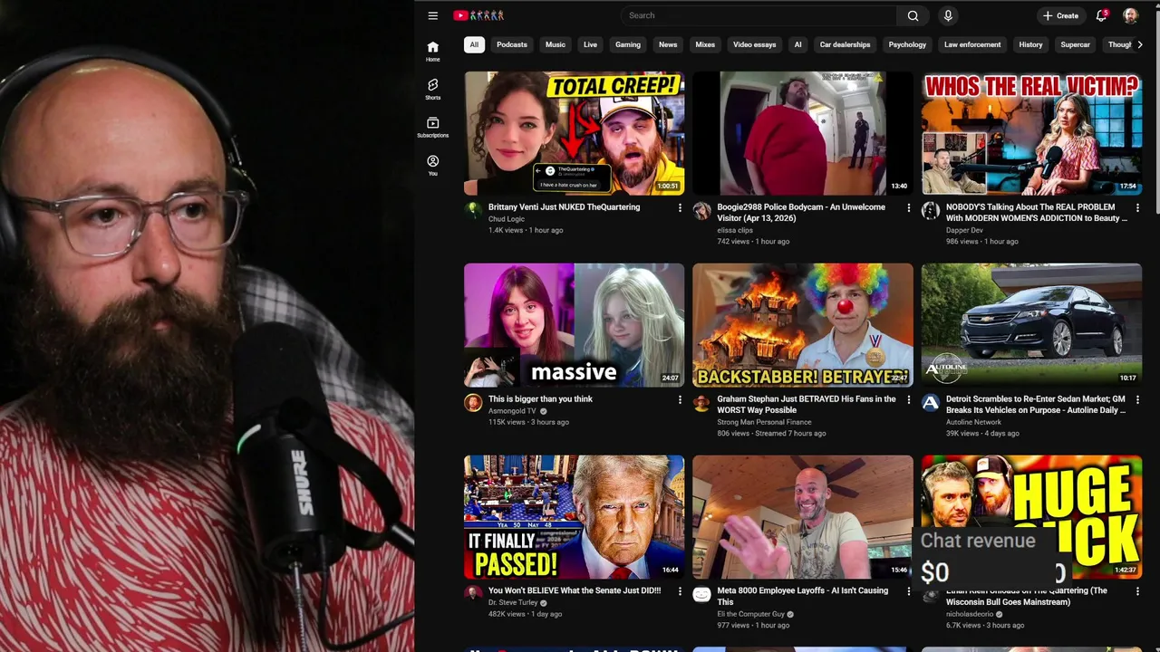1160x652 pixels.
Task: Select the News filter chip
Action: (668, 44)
